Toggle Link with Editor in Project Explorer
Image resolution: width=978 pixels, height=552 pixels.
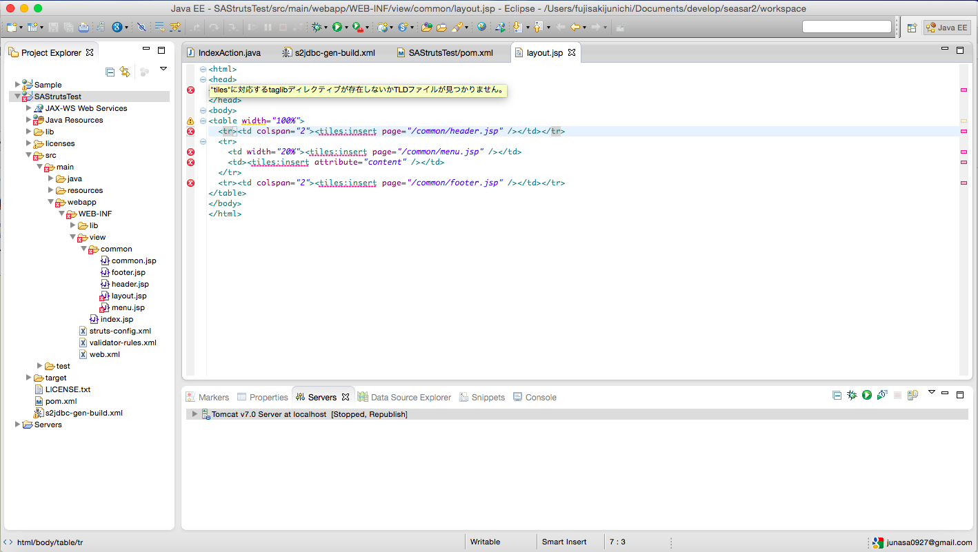coord(125,72)
